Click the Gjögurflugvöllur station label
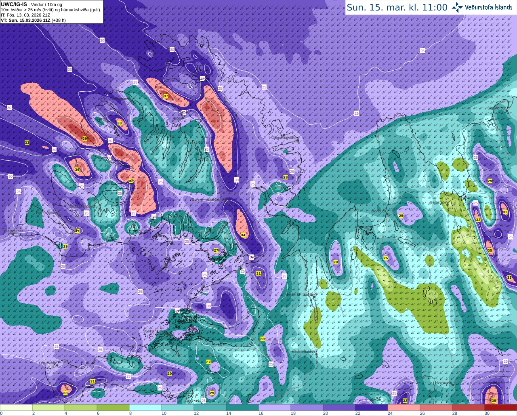This screenshot has height=416, width=517. (284, 138)
